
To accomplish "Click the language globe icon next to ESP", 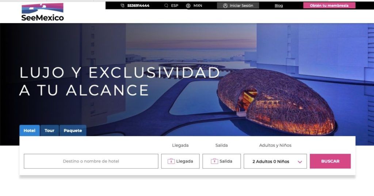I will click(x=166, y=5).
